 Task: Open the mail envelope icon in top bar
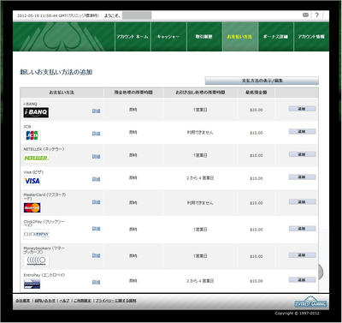(x=305, y=15)
